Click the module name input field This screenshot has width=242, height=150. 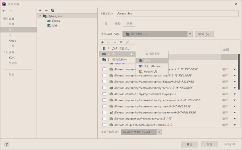tap(177, 14)
